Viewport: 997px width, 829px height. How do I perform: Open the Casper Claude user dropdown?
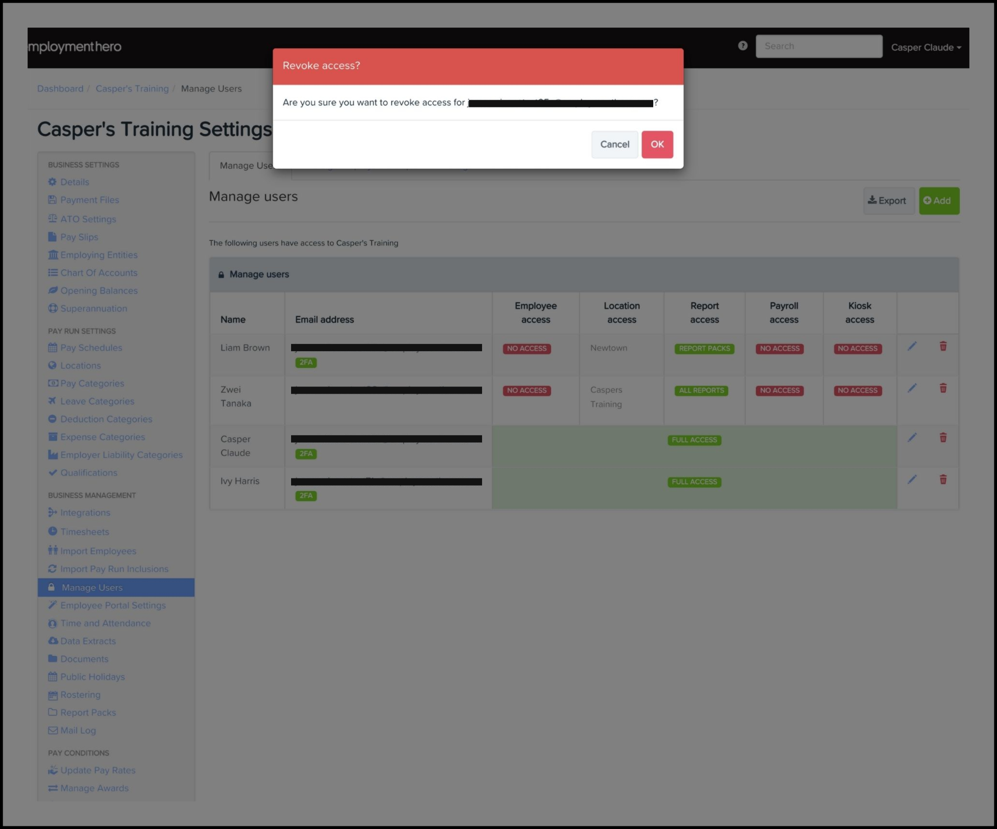point(925,47)
